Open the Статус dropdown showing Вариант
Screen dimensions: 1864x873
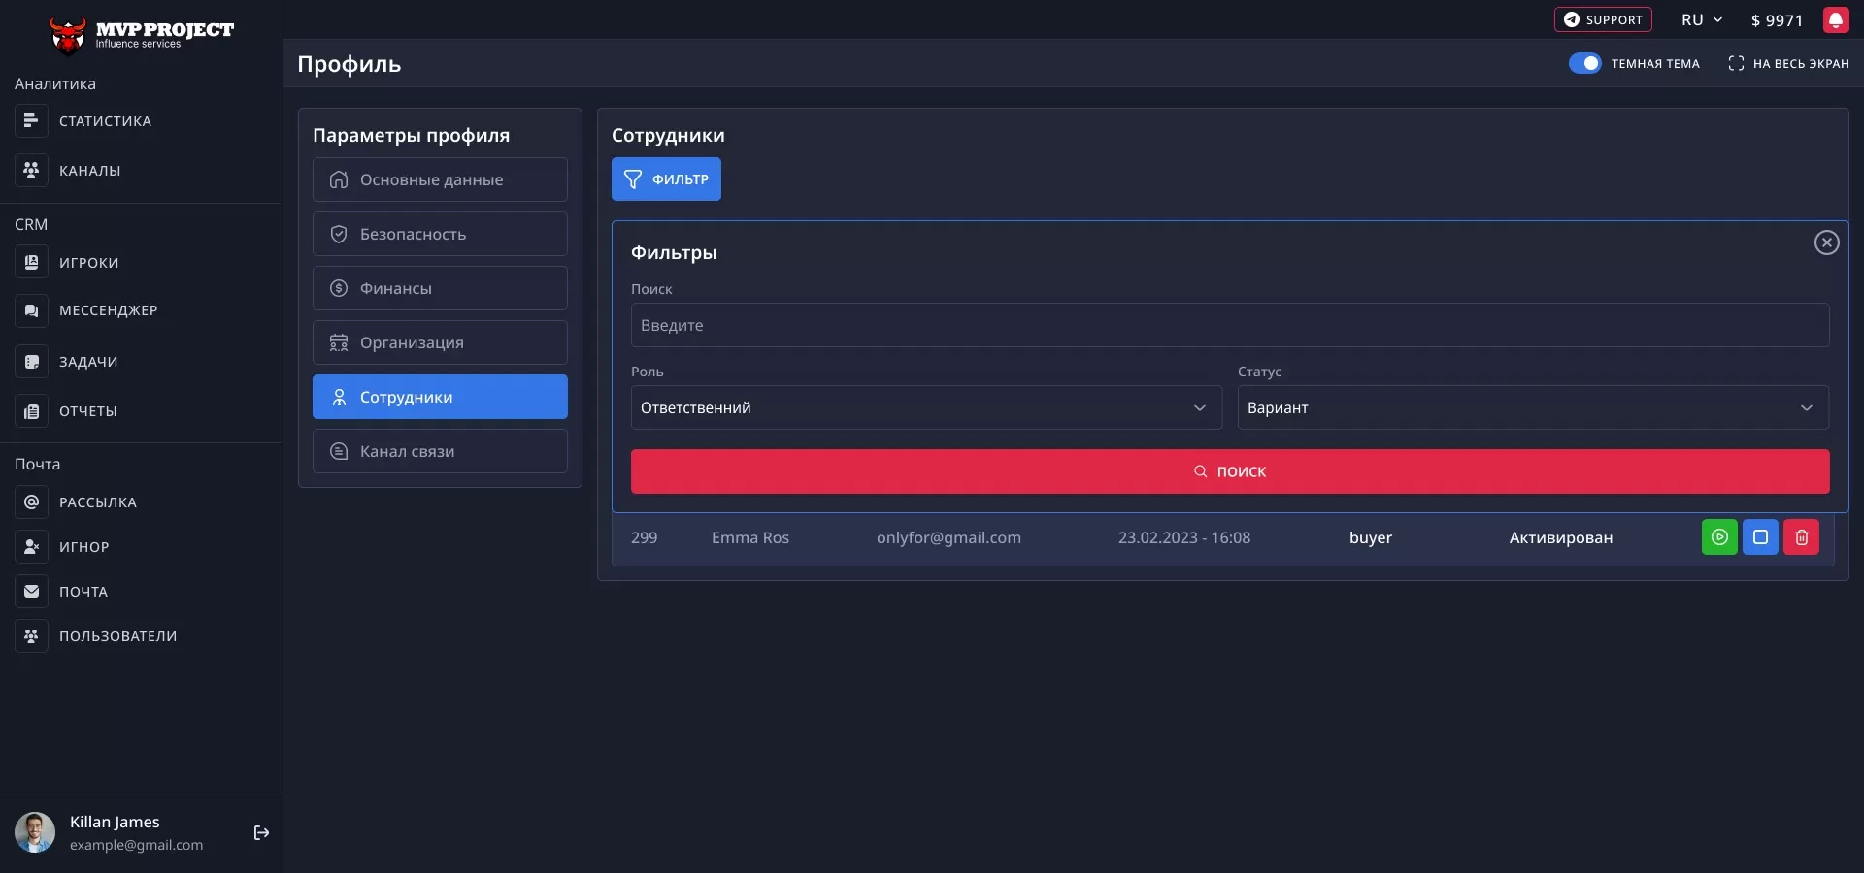tap(1532, 407)
